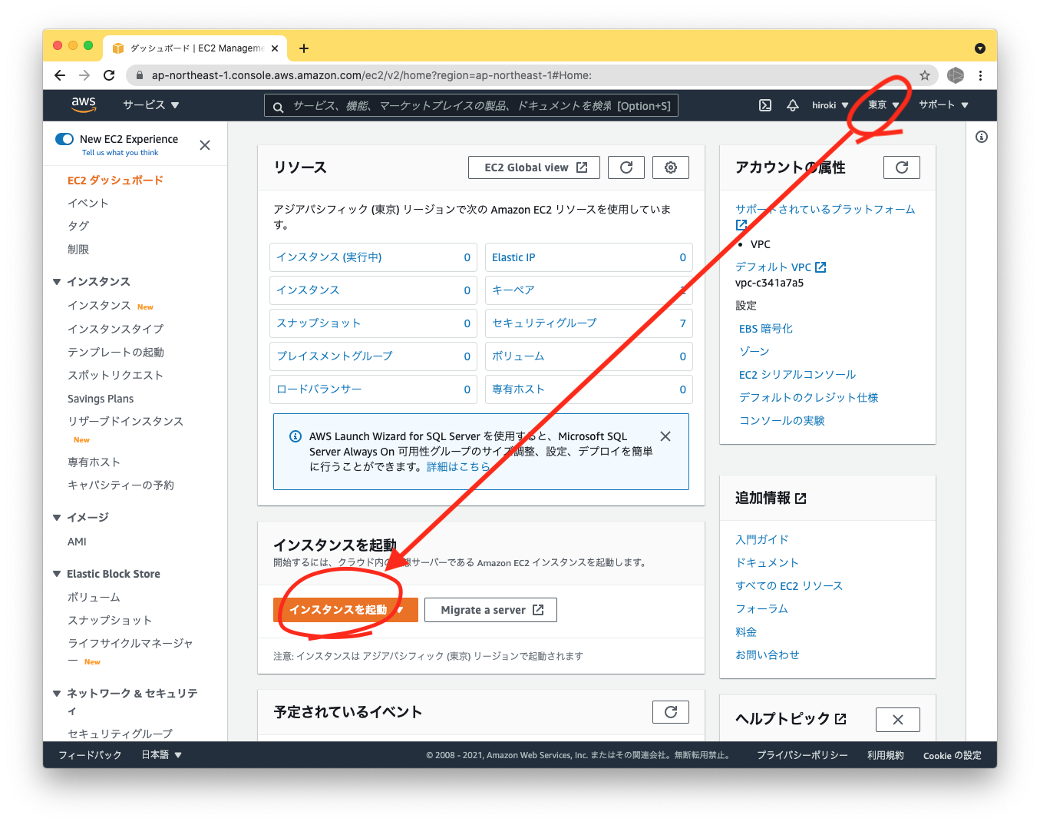This screenshot has height=825, width=1040.
Task: Click the browser forward arrow
Action: click(x=84, y=75)
